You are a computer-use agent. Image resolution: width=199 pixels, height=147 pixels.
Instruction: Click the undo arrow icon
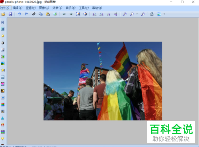coord(20,14)
